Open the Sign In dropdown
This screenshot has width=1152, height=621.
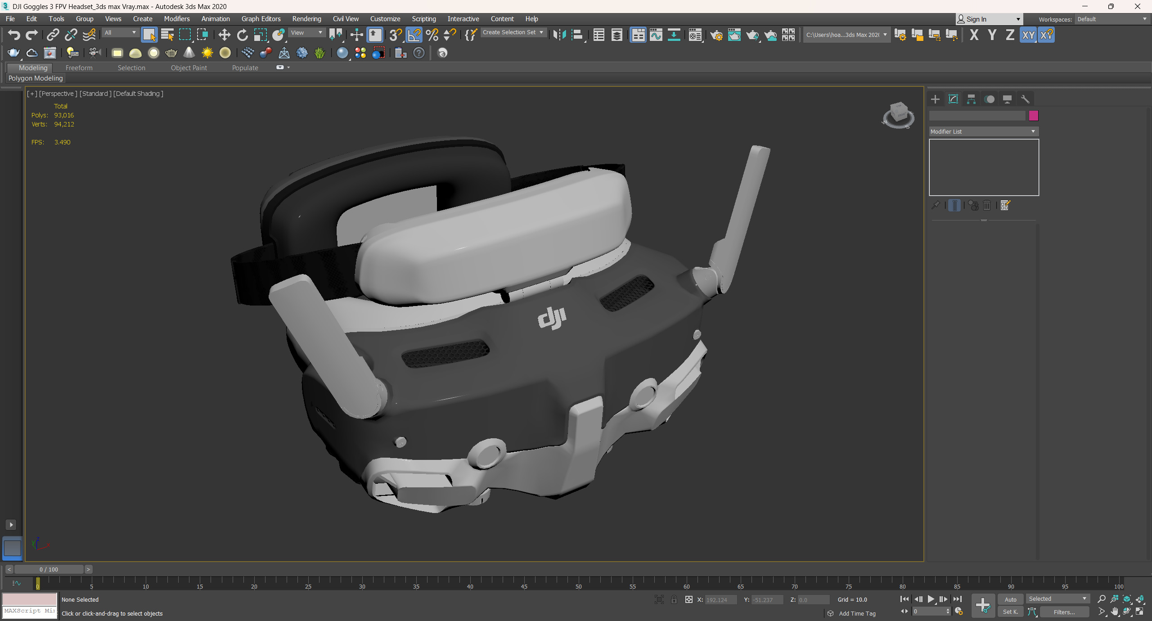pyautogui.click(x=989, y=19)
